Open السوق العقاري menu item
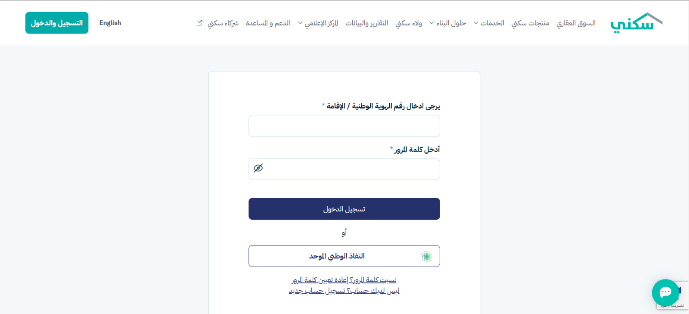This screenshot has height=314, width=689. [x=576, y=23]
